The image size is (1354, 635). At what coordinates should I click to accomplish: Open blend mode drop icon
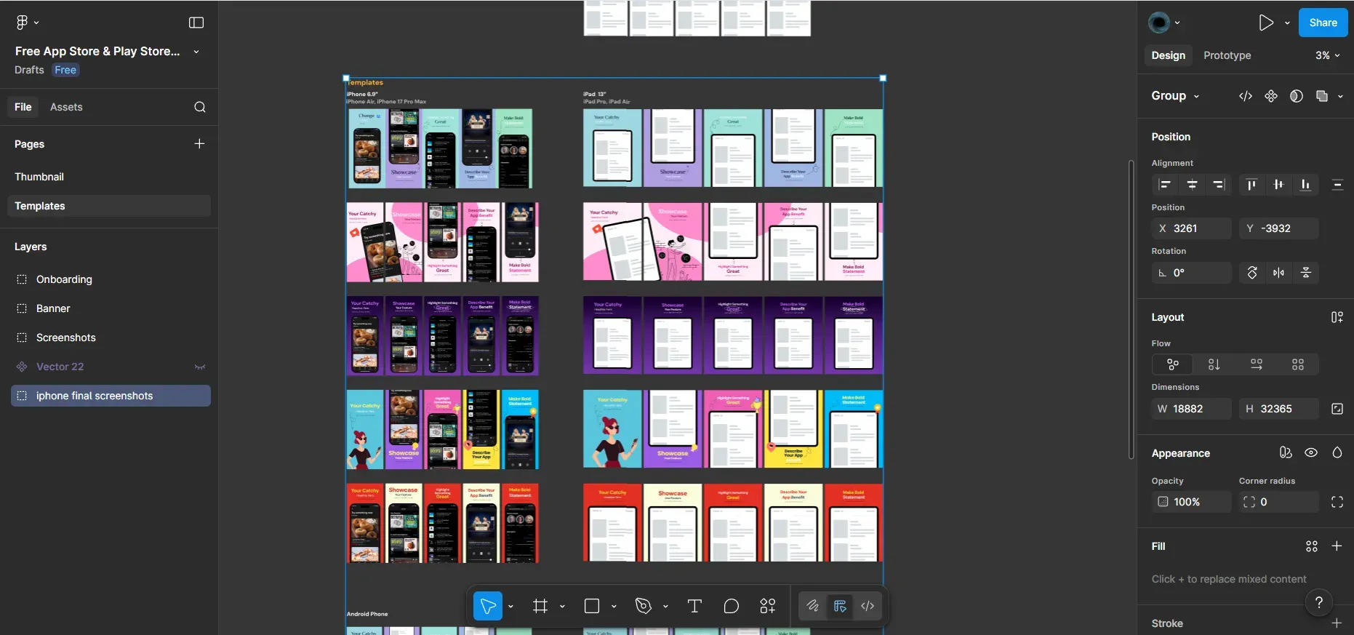(x=1337, y=452)
